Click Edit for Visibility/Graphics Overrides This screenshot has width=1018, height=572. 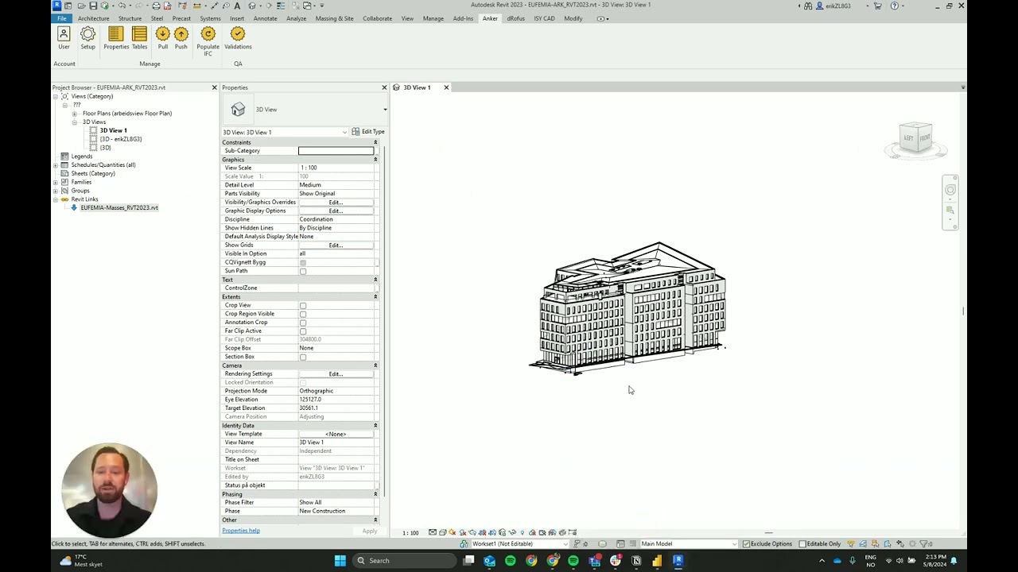coord(336,203)
